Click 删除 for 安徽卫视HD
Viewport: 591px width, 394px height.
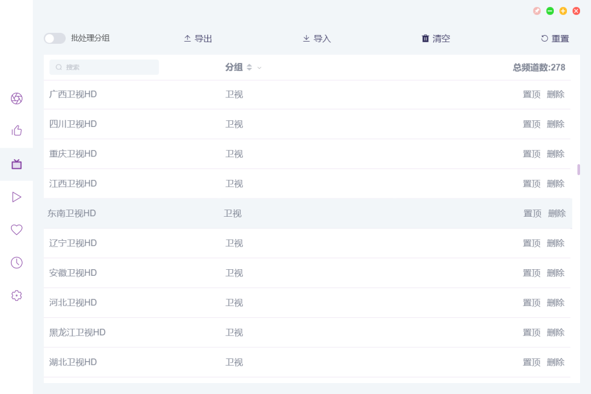pyautogui.click(x=555, y=273)
